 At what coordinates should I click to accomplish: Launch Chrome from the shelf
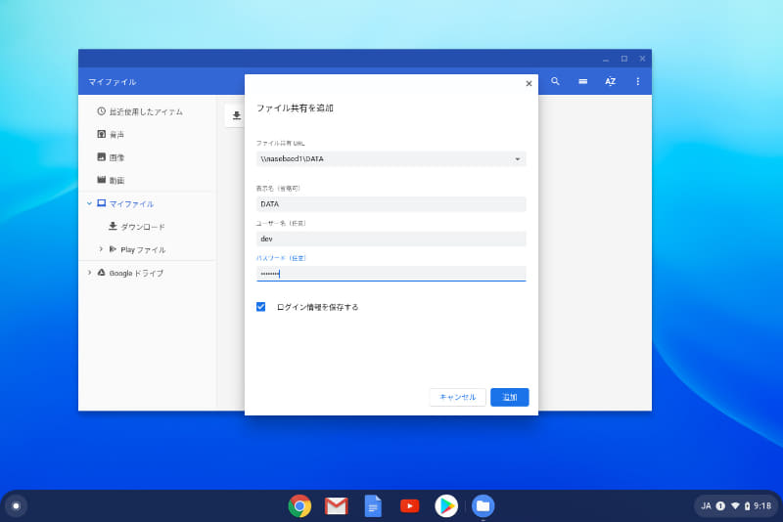pos(299,506)
